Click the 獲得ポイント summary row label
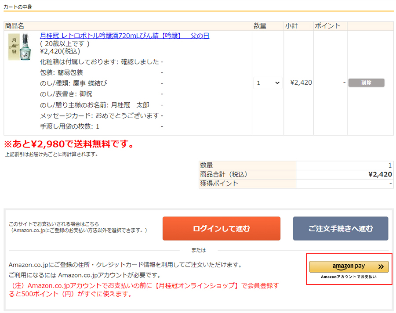Viewport: 396px width, 313px height. (219, 183)
